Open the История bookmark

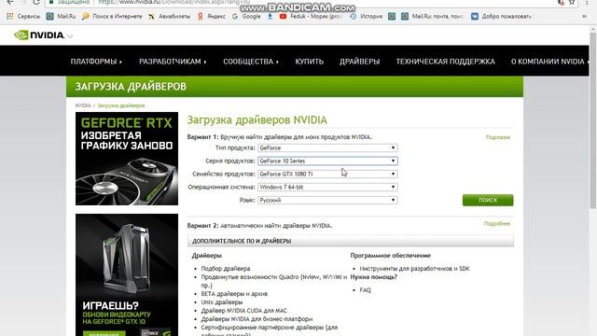tap(366, 17)
